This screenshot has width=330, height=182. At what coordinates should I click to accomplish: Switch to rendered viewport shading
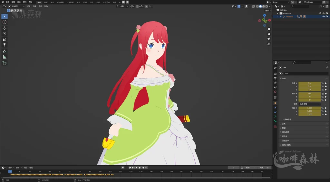click(267, 6)
